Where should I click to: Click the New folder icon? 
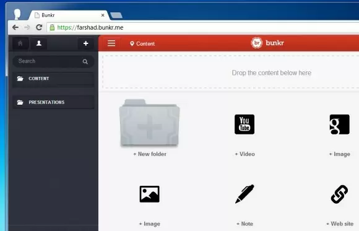click(x=149, y=123)
